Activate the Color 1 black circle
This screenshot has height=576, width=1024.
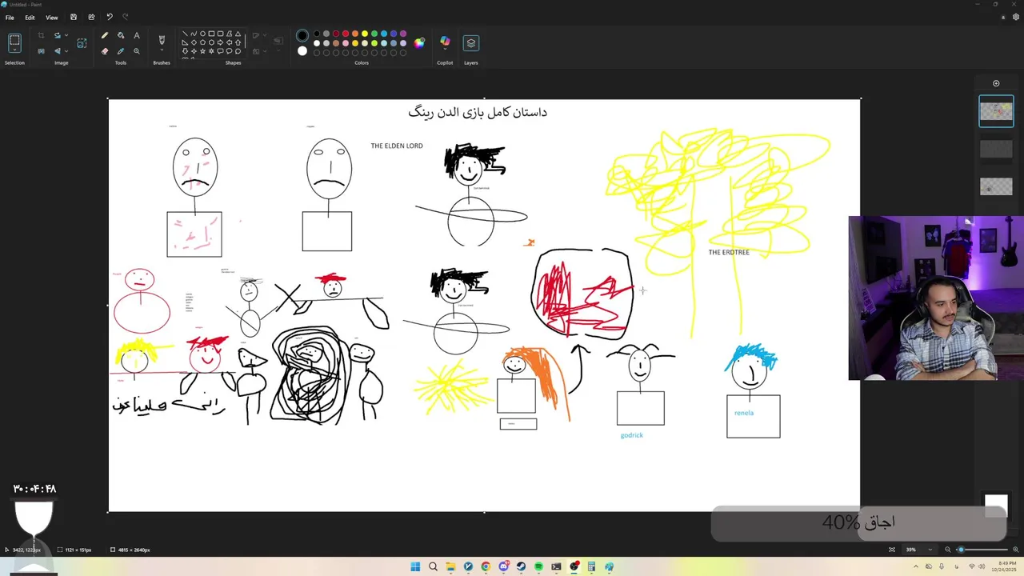[302, 35]
